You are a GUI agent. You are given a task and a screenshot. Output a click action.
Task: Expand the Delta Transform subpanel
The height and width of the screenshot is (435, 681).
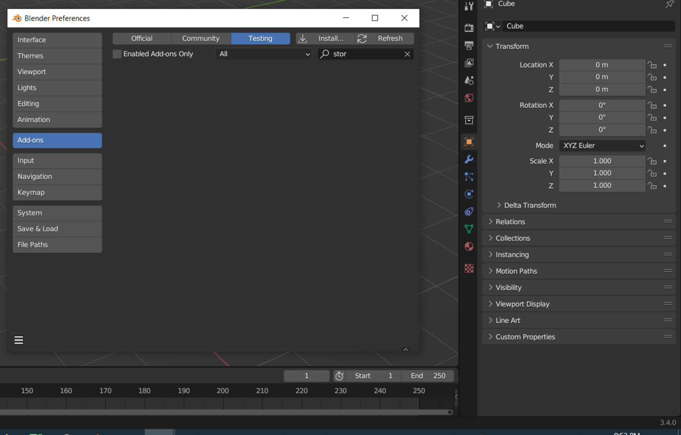[499, 205]
